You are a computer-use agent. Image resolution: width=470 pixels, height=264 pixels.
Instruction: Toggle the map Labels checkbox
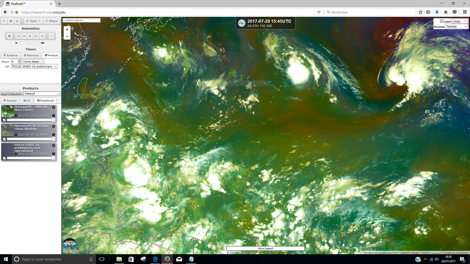[x=442, y=21]
